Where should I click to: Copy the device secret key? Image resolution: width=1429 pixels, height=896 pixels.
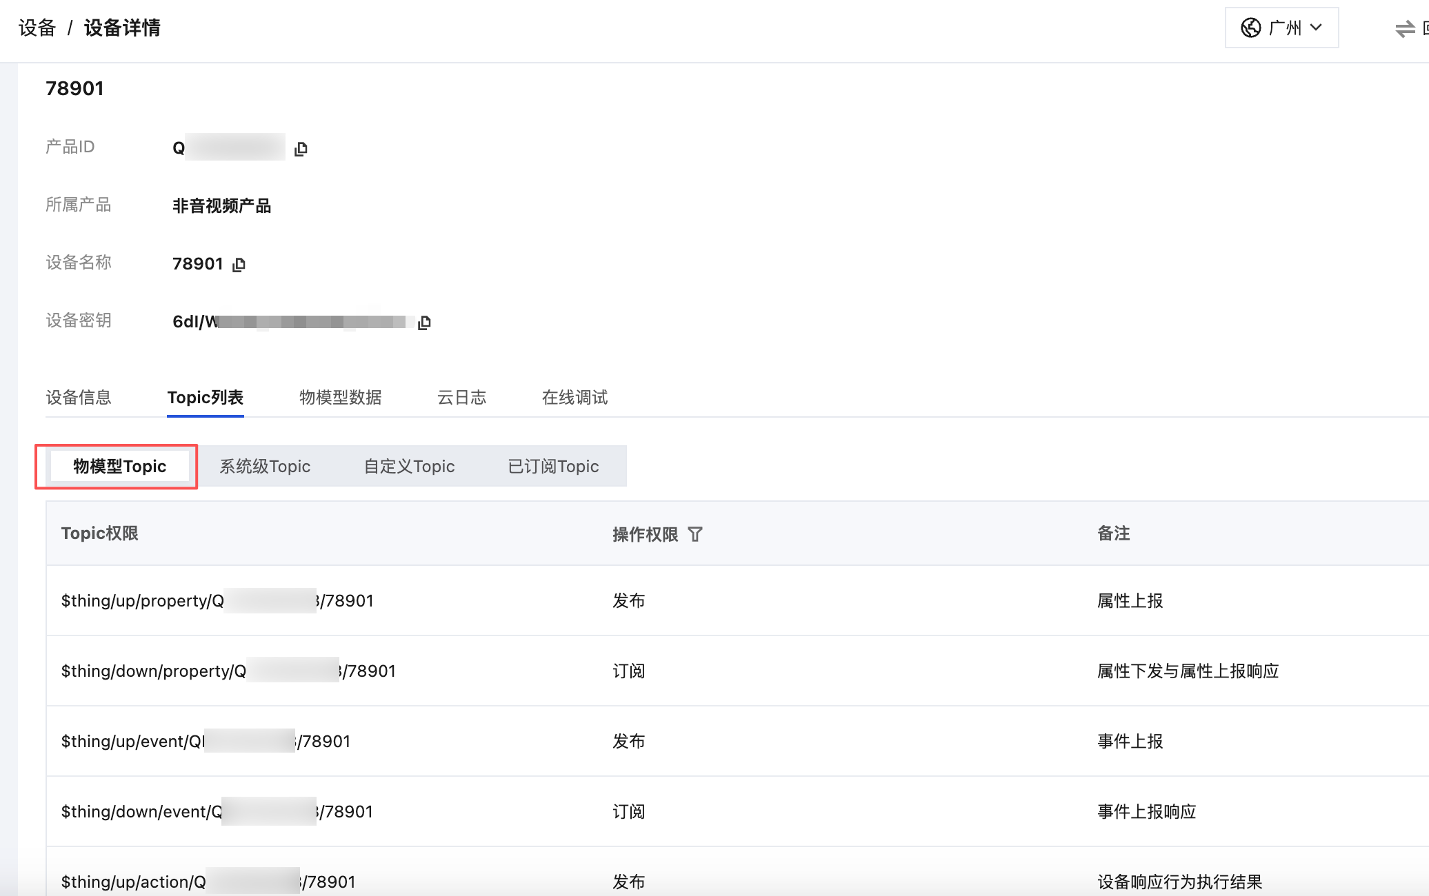424,323
